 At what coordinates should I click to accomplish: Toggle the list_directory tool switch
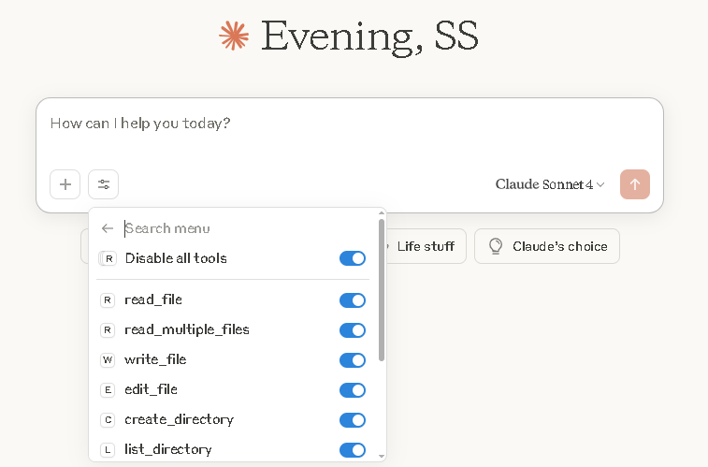353,450
